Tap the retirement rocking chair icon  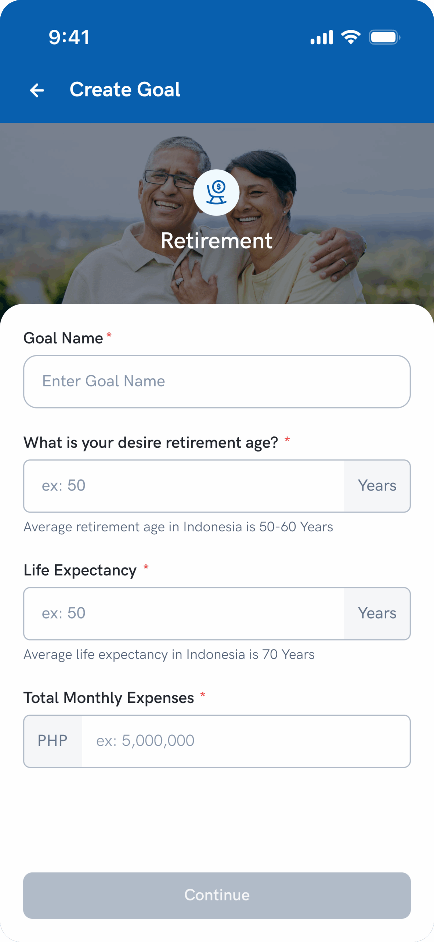coord(216,192)
